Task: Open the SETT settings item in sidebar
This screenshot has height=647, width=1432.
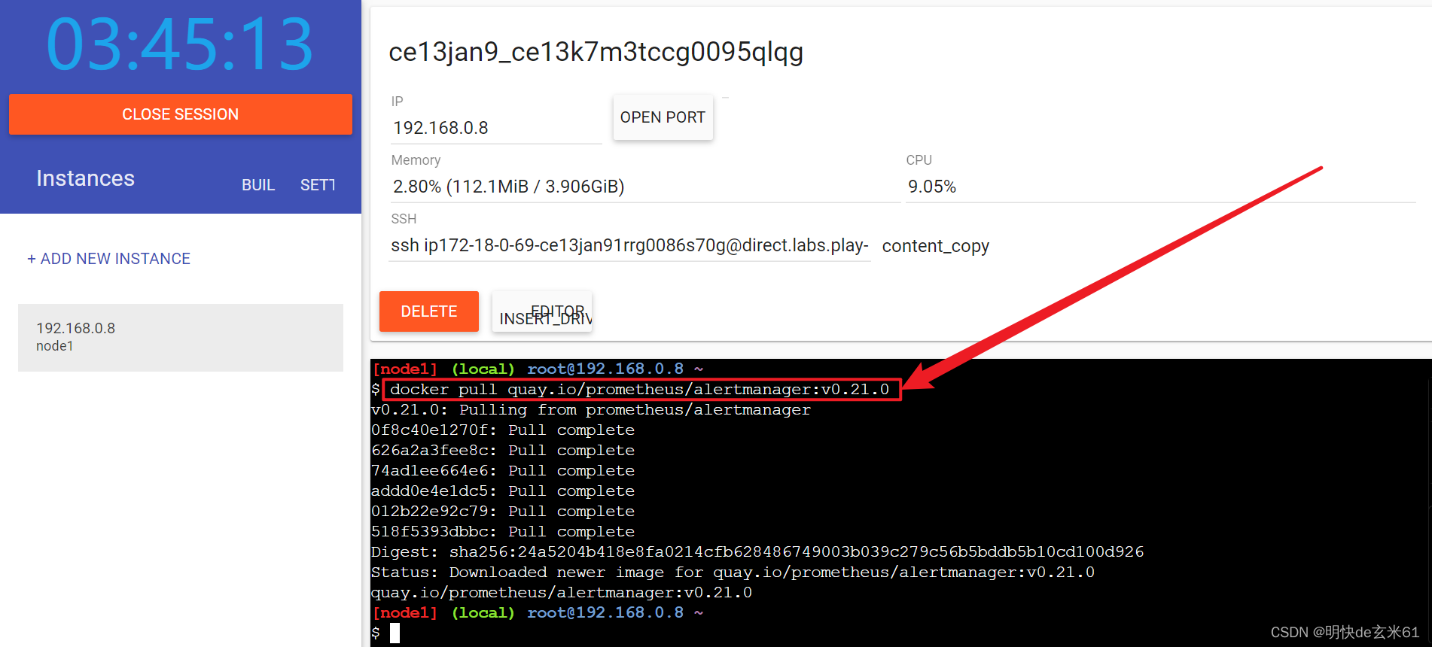Action: (318, 185)
